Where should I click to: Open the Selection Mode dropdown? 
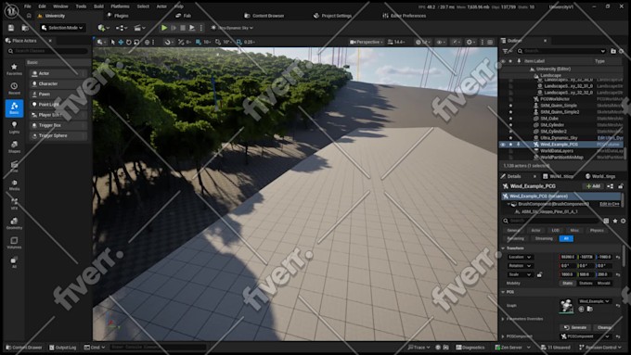pyautogui.click(x=62, y=28)
